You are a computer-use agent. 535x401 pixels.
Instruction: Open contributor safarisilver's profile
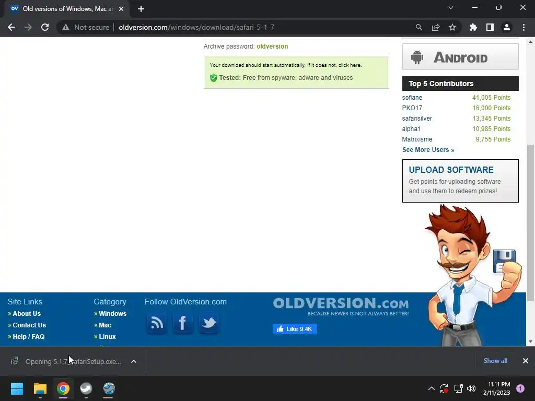417,119
